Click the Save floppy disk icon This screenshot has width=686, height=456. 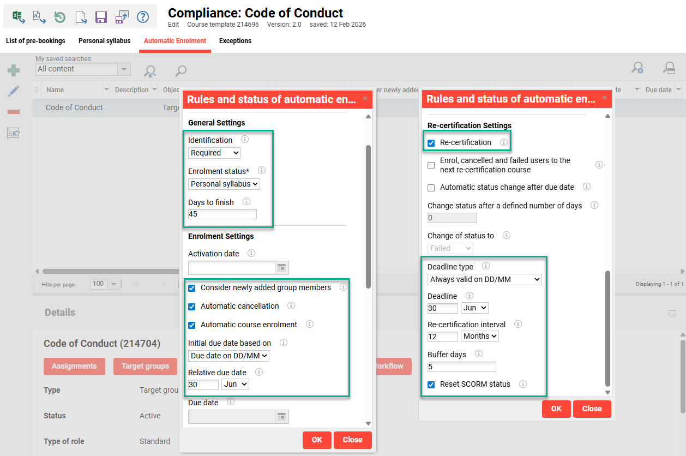click(x=101, y=17)
